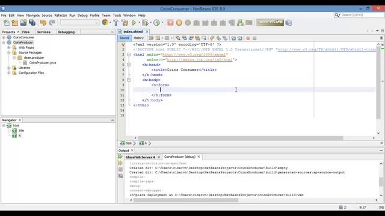Open the File menu
385x216 pixels.
(4, 15)
